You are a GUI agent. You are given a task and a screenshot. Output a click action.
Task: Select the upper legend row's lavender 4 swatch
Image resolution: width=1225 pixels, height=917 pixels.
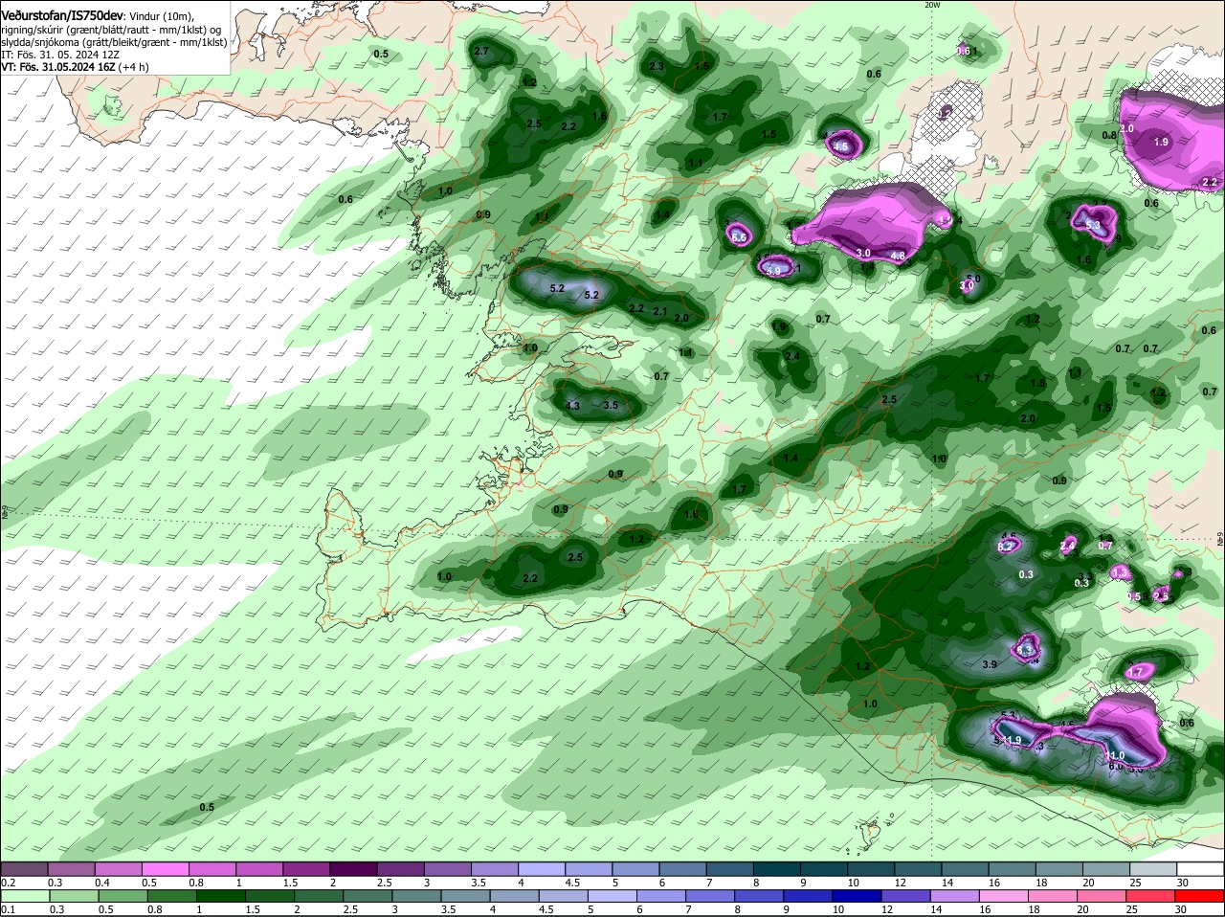tap(543, 869)
